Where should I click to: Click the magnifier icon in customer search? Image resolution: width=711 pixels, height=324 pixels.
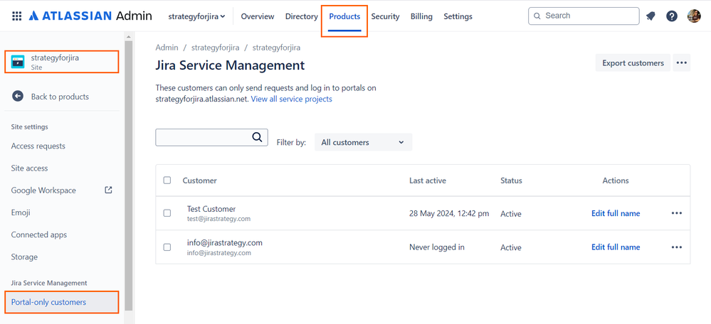click(257, 137)
